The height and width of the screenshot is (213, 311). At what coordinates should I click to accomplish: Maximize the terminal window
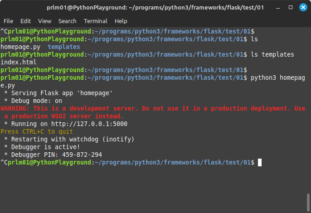point(290,7)
